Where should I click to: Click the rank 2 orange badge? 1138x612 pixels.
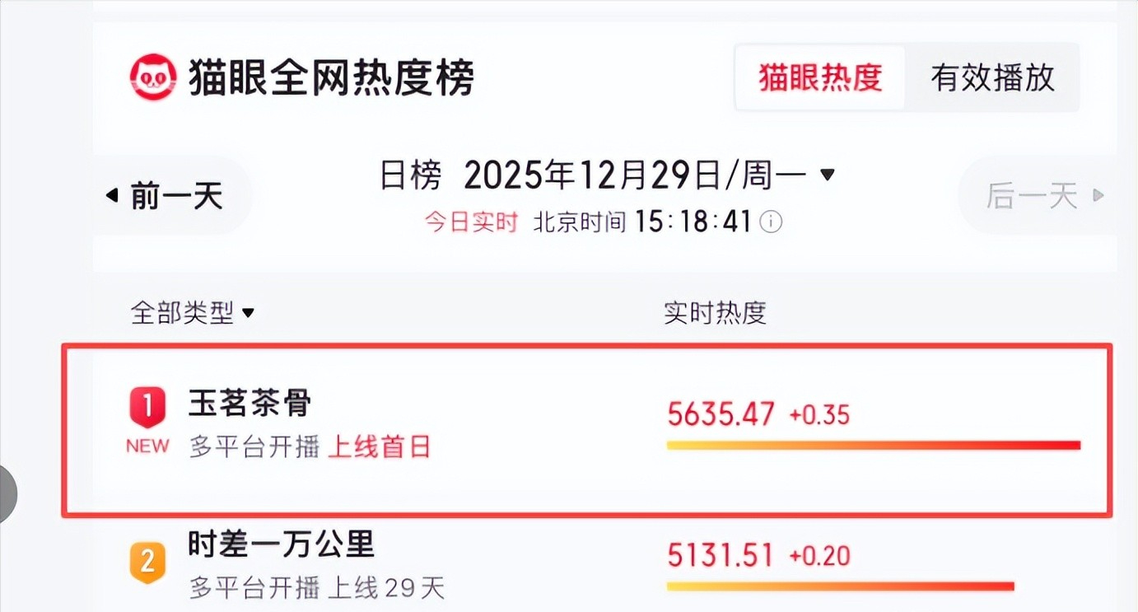[x=147, y=562]
